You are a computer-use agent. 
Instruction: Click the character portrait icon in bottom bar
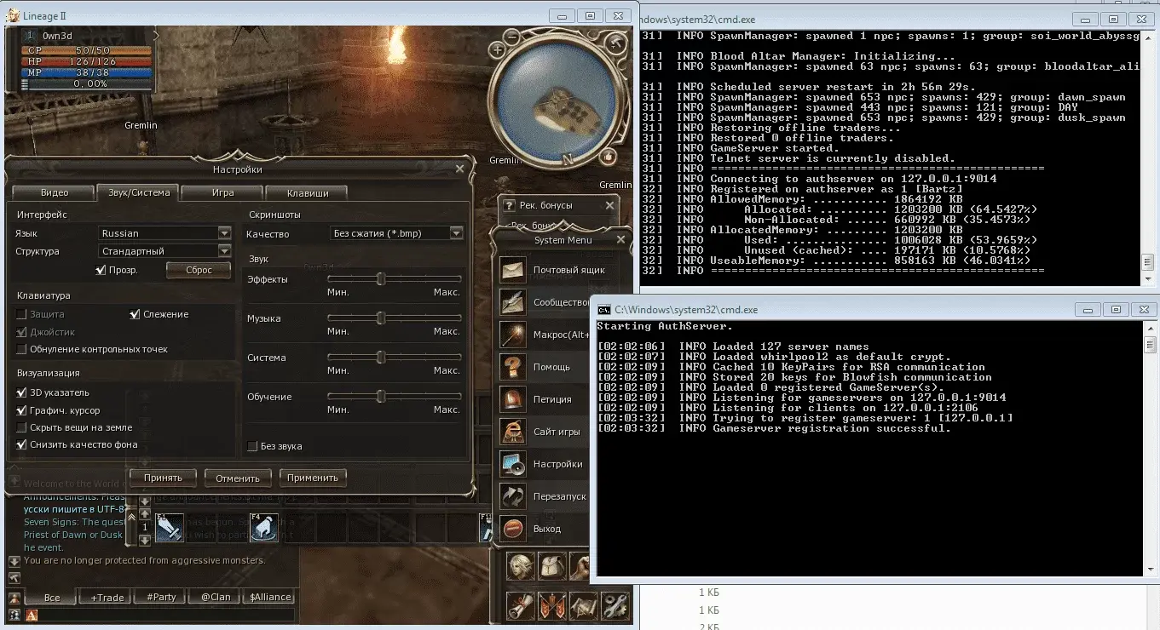[521, 566]
